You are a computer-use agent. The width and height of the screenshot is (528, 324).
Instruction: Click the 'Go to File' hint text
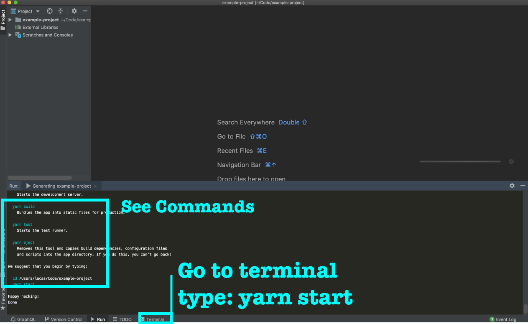point(231,137)
